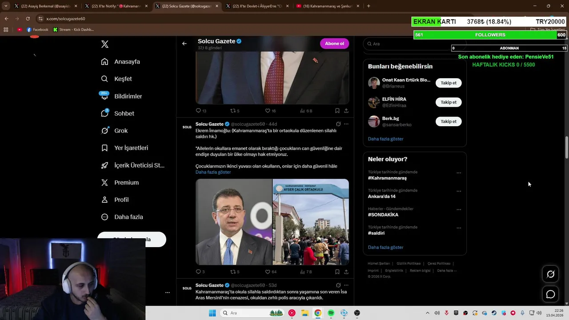The width and height of the screenshot is (569, 320).
Task: Bookmark the İmamoğlu tweet
Action: coord(337,272)
